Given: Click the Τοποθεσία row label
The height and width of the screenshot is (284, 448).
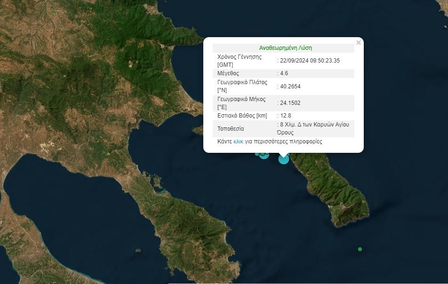Looking at the screenshot, I should (x=231, y=129).
